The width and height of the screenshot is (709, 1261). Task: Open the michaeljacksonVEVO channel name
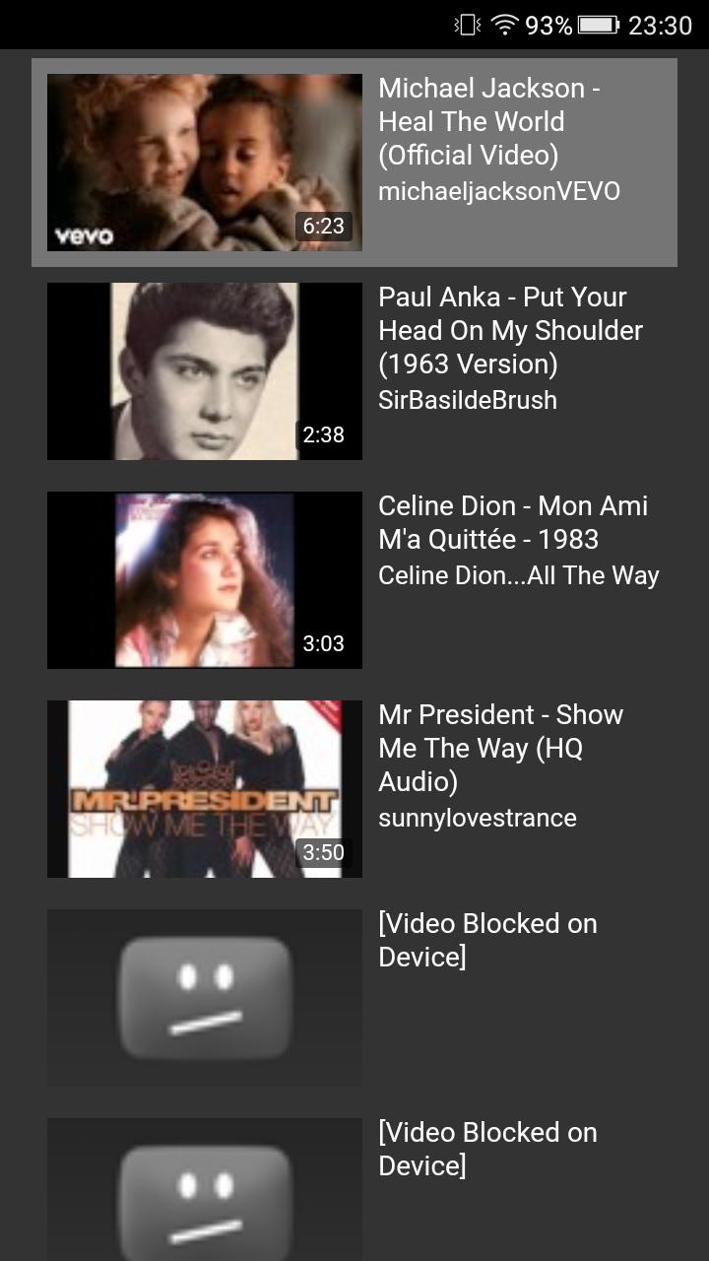[x=499, y=191]
